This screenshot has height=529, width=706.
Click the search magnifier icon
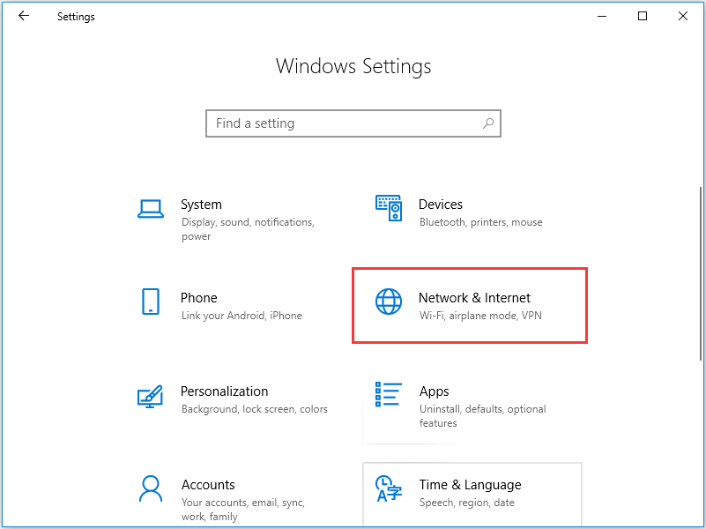[488, 123]
